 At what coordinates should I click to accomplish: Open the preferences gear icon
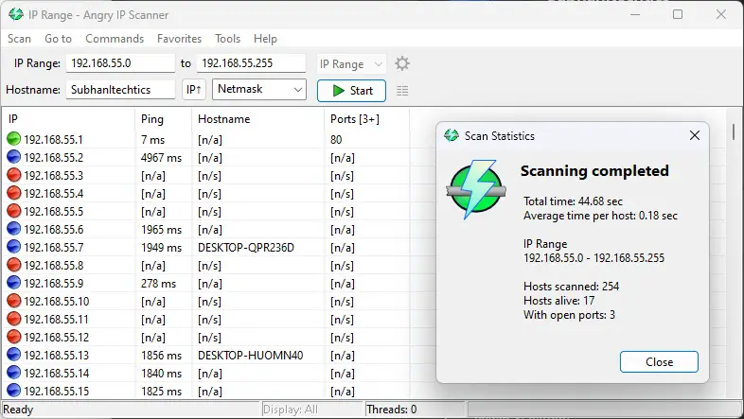[x=402, y=63]
